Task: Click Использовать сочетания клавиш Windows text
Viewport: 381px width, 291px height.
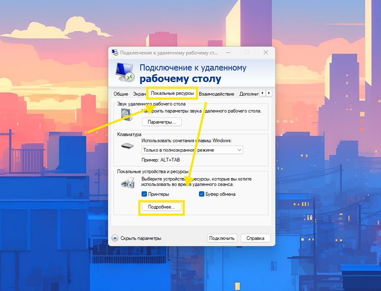Action: [187, 141]
